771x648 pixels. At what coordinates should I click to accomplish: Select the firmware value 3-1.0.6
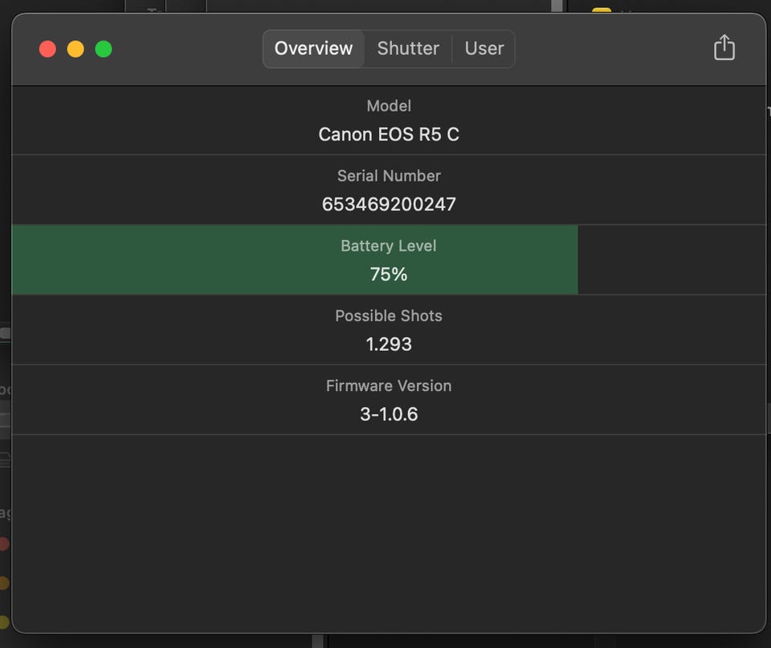pos(389,414)
